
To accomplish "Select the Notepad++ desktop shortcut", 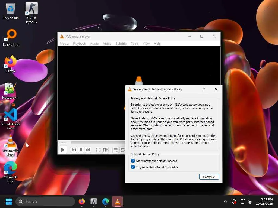I will tap(11, 90).
